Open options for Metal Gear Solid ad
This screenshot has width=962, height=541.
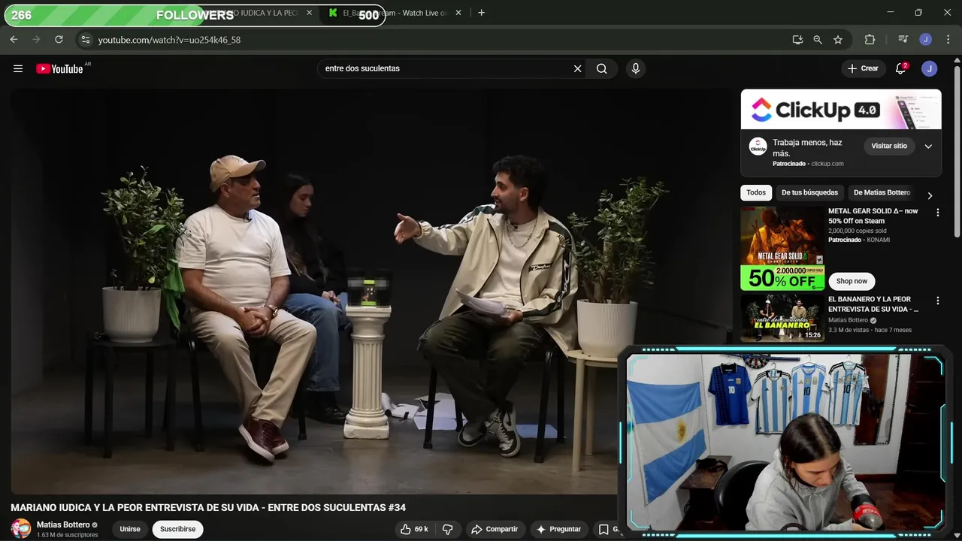click(x=937, y=213)
